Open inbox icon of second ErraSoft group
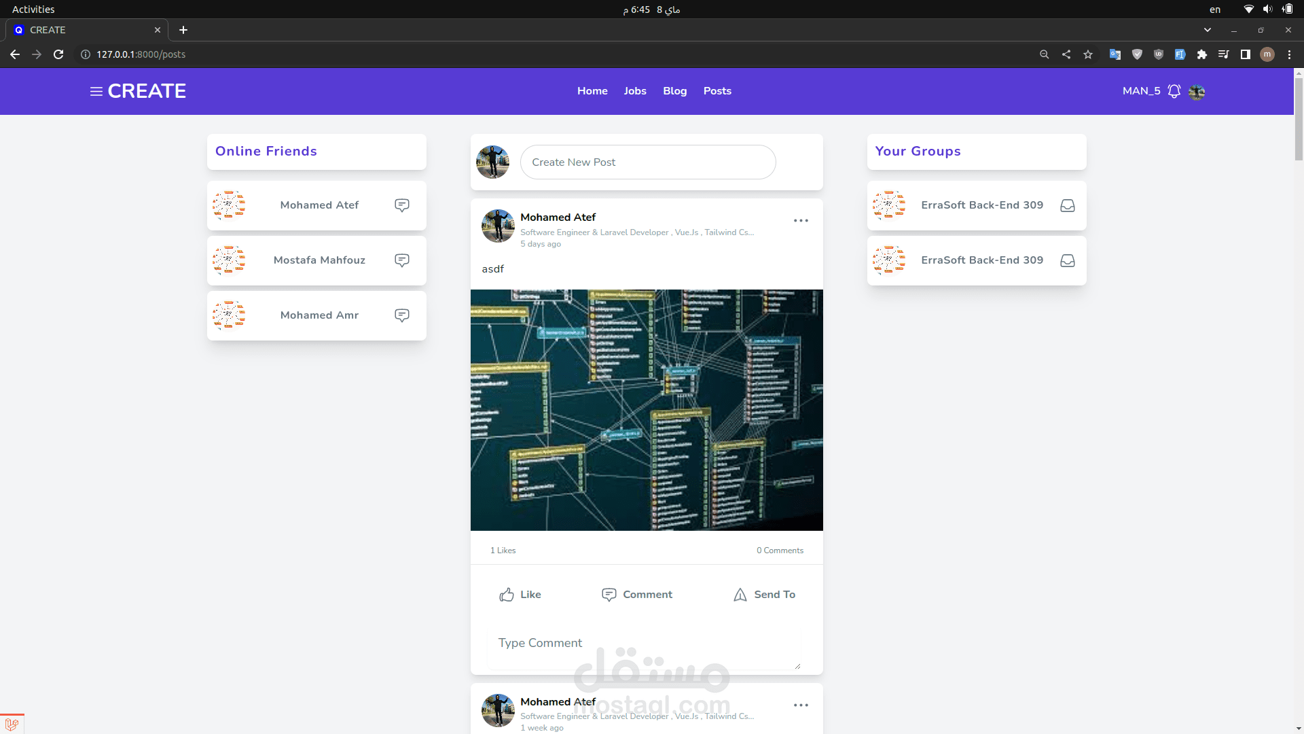This screenshot has width=1304, height=734. point(1067,260)
